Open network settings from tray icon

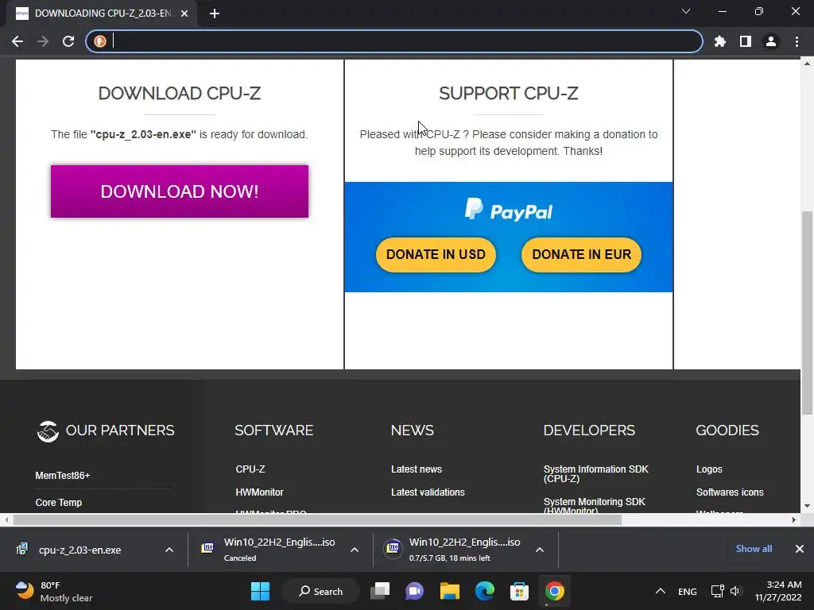coord(718,591)
